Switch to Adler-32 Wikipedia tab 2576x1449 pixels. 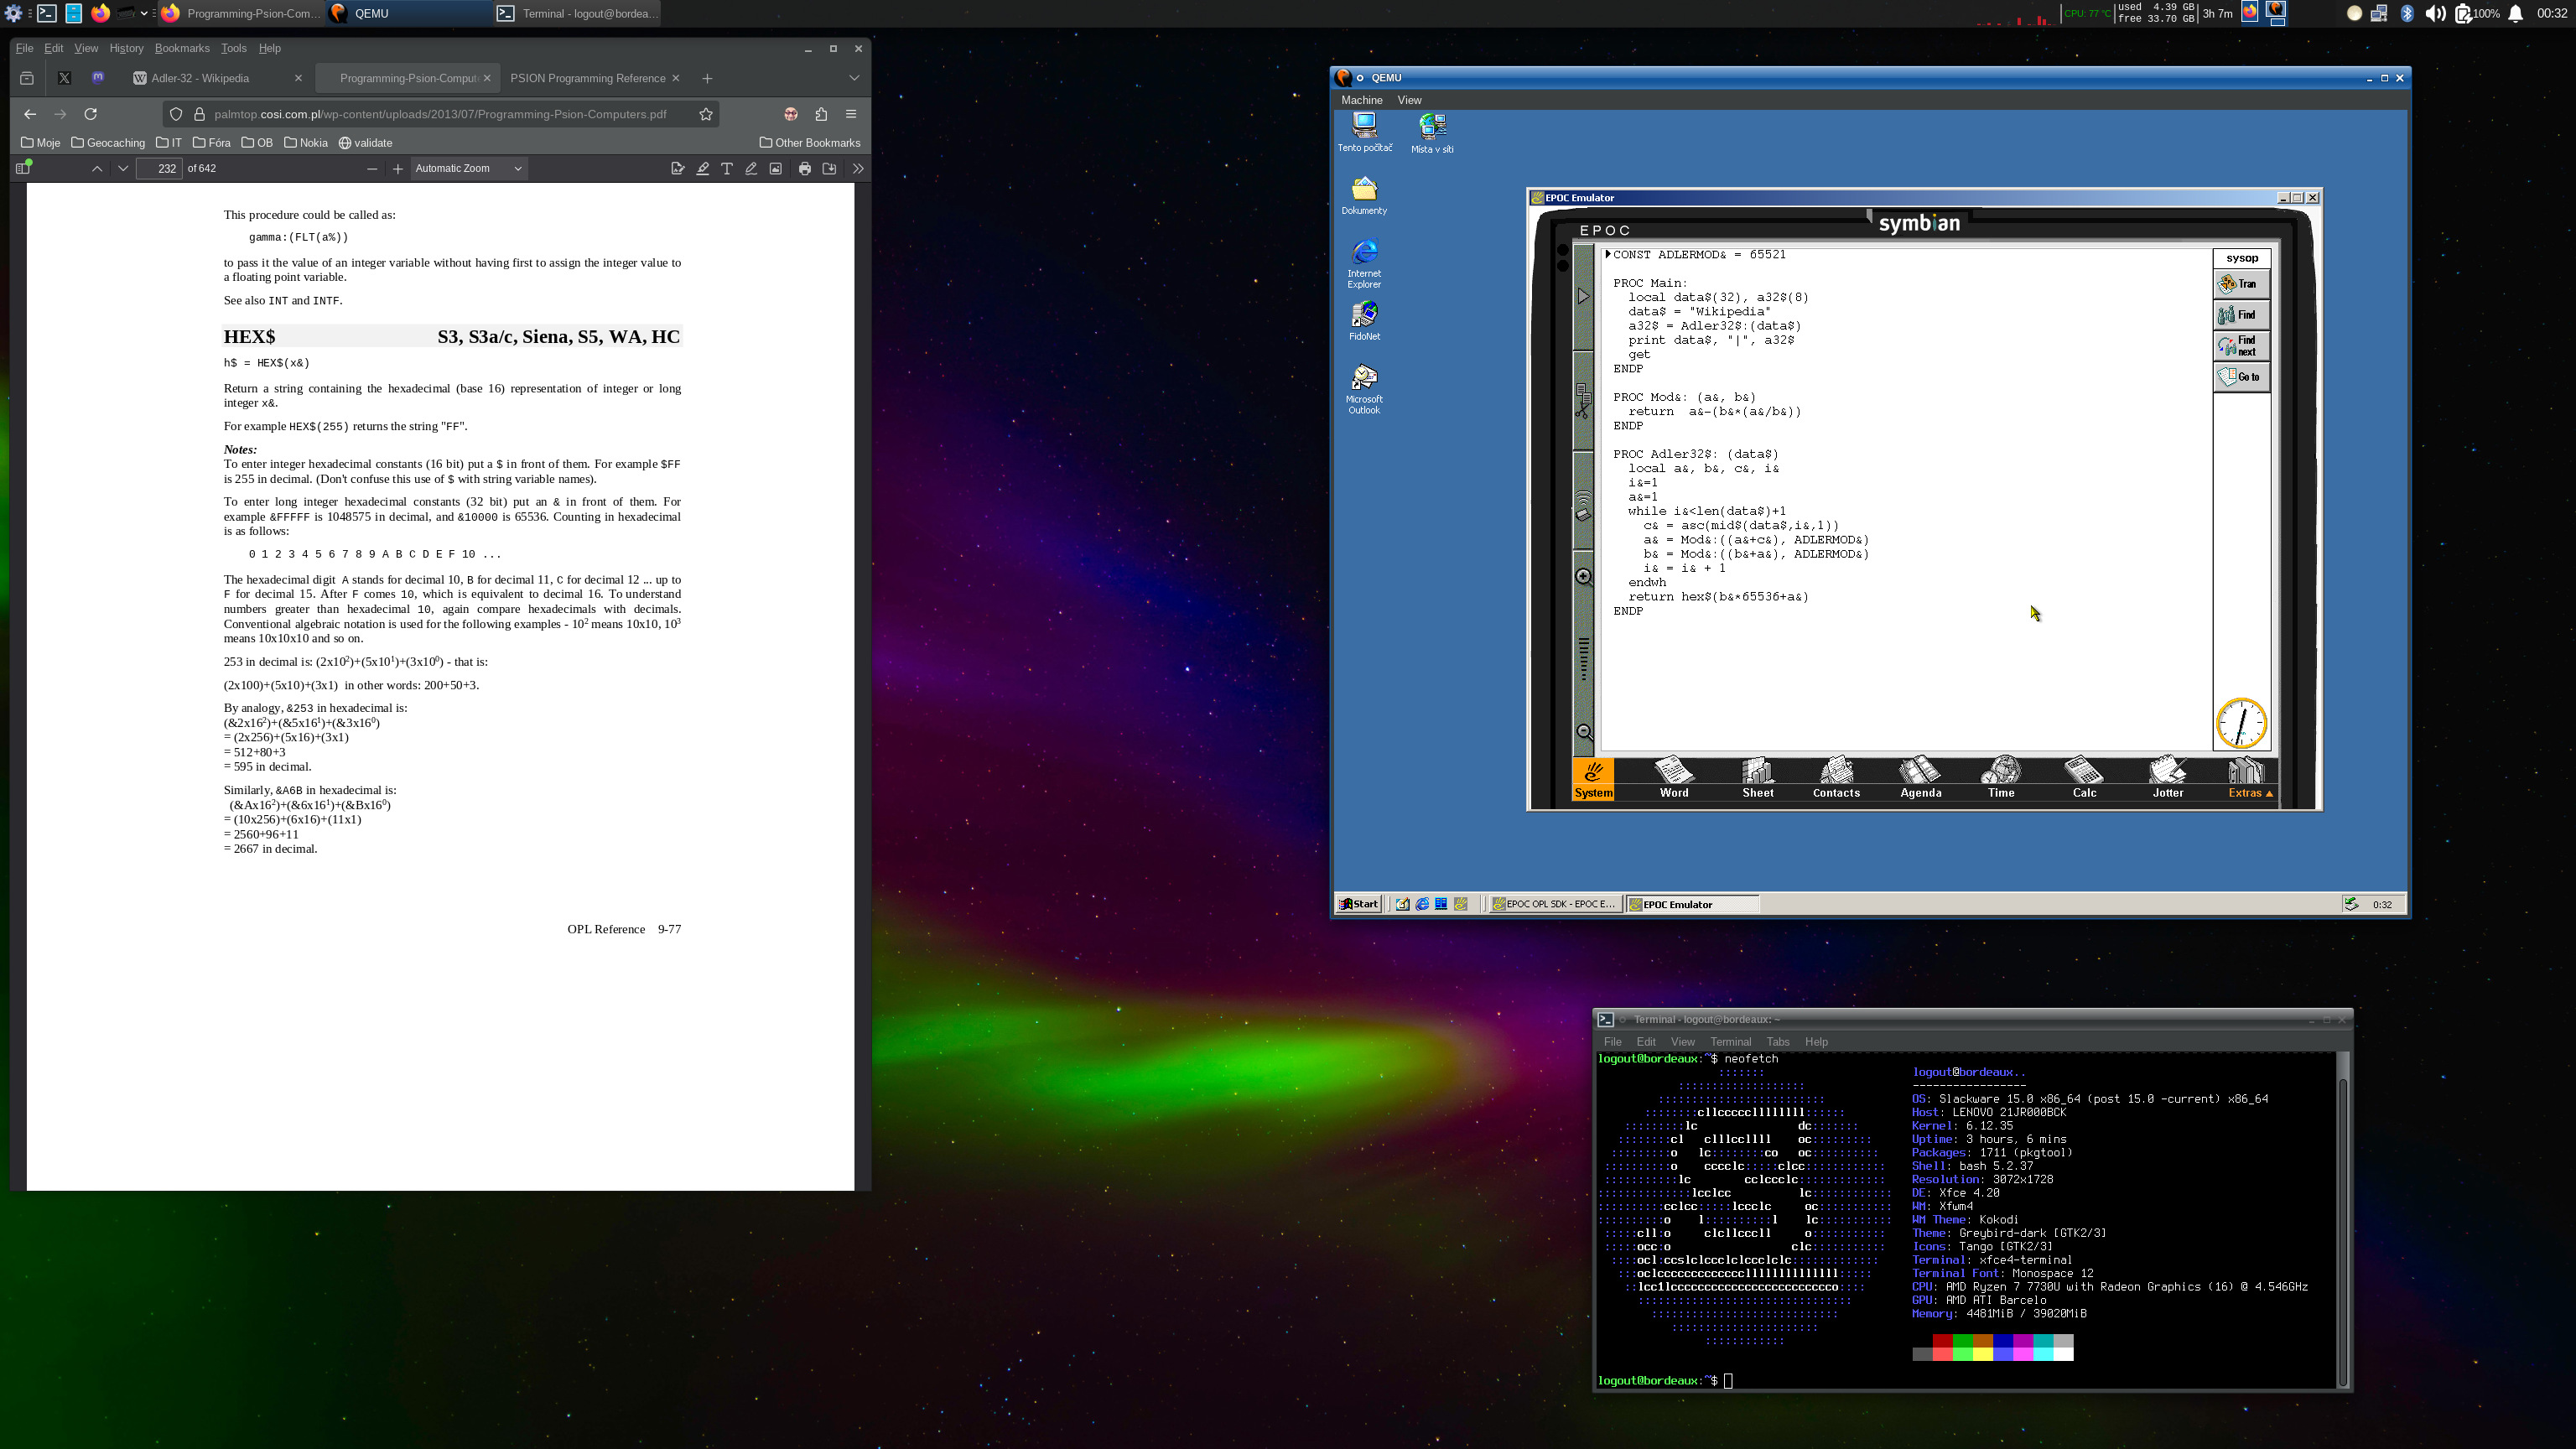tap(201, 78)
